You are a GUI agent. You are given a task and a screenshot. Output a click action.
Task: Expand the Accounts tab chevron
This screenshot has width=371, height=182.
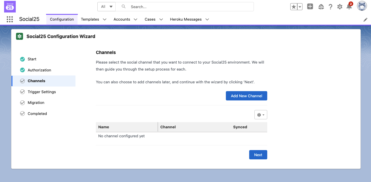(136, 19)
